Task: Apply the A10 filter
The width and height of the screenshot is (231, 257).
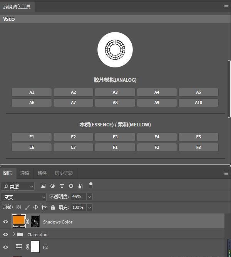Action: 198,102
